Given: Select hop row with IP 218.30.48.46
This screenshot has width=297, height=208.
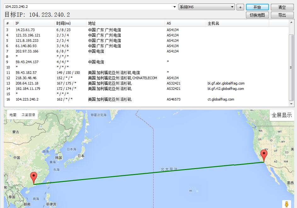Looking at the screenshot, I should click(x=146, y=78).
